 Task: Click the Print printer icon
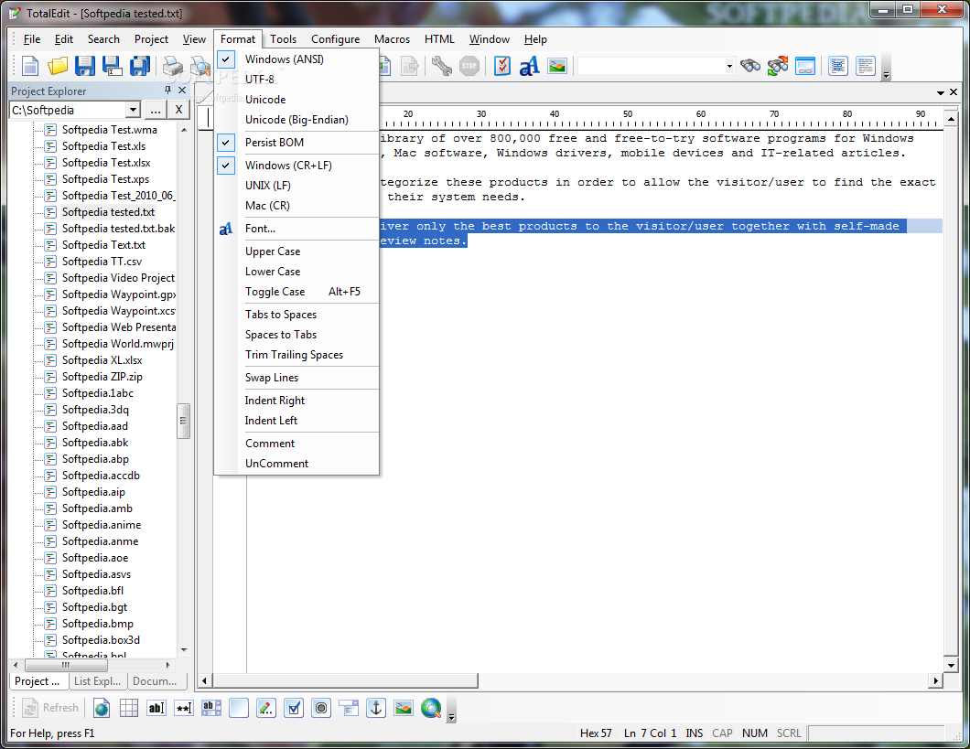173,66
